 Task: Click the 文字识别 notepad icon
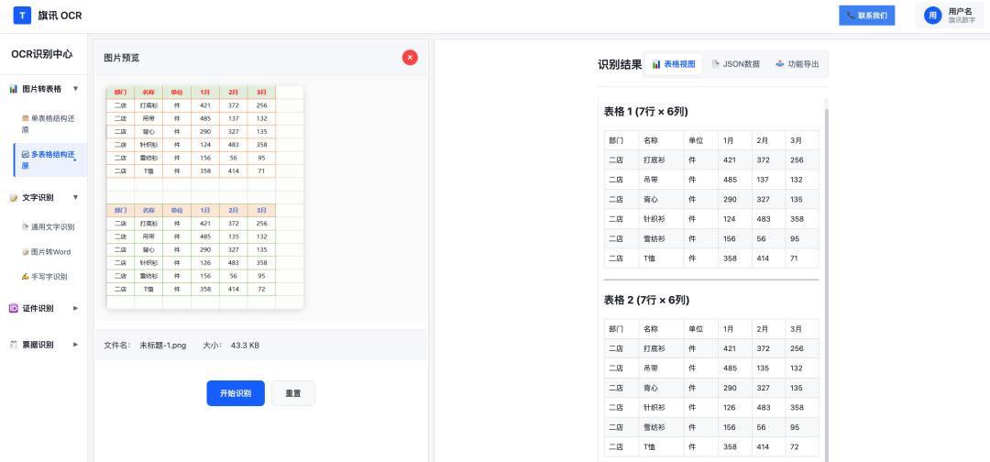click(x=13, y=198)
